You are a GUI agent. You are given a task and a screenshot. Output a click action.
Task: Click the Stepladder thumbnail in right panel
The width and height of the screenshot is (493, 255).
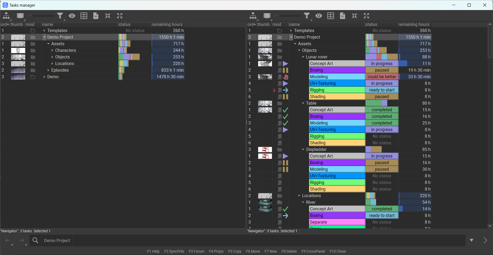(265, 150)
